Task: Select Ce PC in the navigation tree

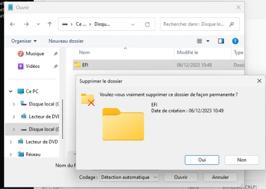Action: [32, 91]
